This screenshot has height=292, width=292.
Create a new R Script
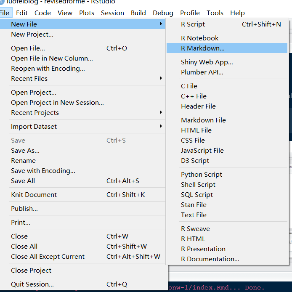[x=193, y=24]
